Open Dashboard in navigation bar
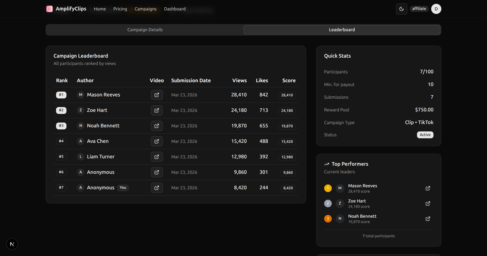This screenshot has height=256, width=487. [175, 9]
